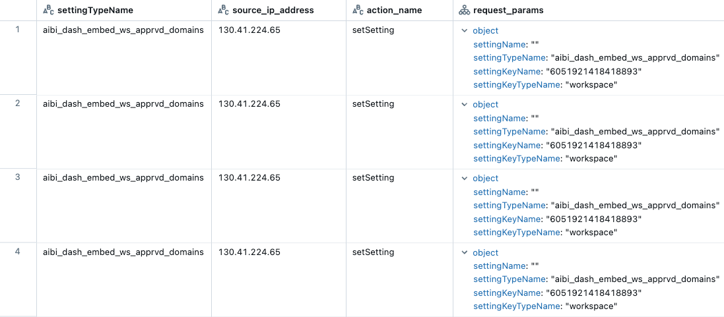Click the string type icon beside settingTypeName

coord(48,11)
